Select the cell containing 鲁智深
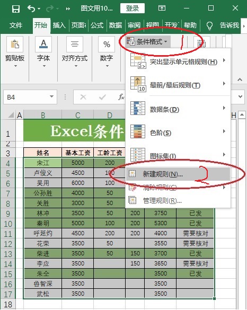The height and width of the screenshot is (310, 247). (43, 284)
